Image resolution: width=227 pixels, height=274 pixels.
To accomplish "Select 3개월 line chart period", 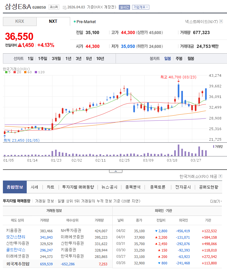I will tap(56, 58).
